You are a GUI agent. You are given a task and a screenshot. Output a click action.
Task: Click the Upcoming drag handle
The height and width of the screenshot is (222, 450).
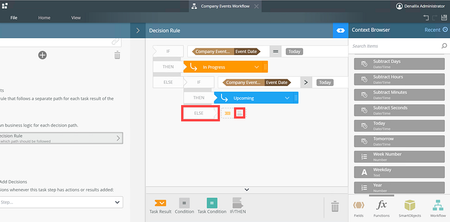tap(296, 98)
